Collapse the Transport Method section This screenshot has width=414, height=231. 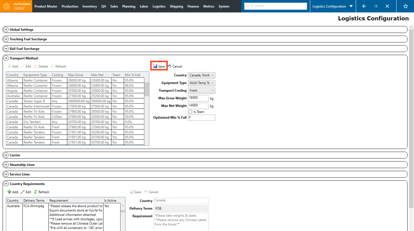click(6, 58)
